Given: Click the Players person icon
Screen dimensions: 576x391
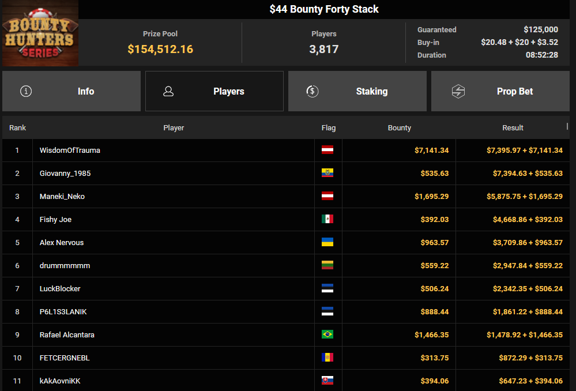Looking at the screenshot, I should click(168, 91).
